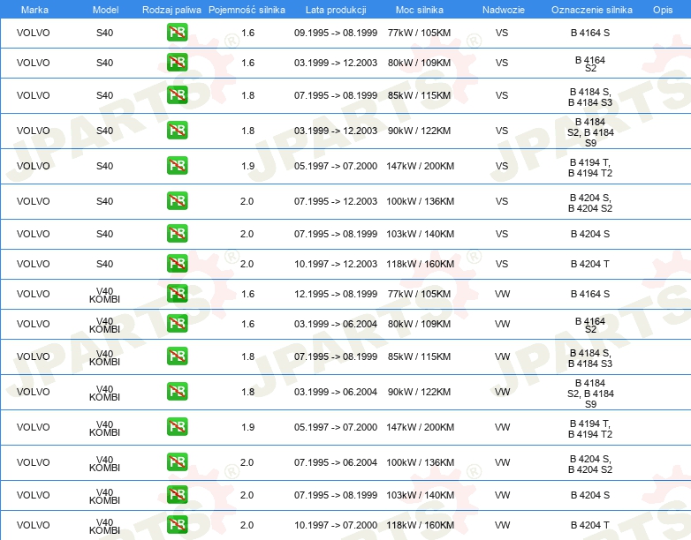This screenshot has height=540, width=691.
Task: Click the date range 12.1995 -> 08.1999
Action: 336,294
